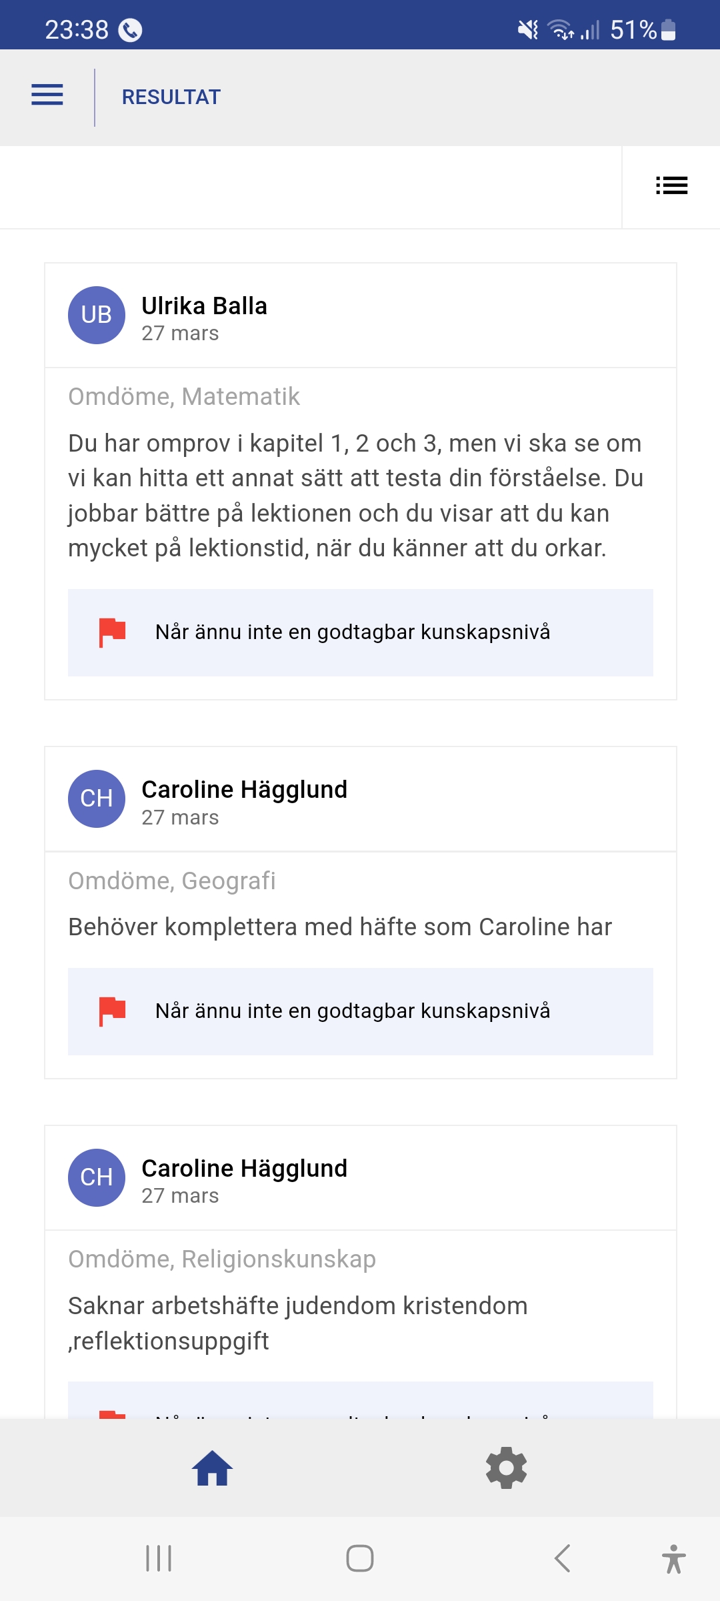720x1601 pixels.
Task: Open the list filter icon
Action: coord(671,185)
